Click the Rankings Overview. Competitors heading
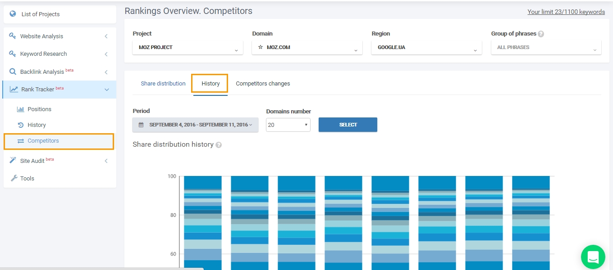Image resolution: width=613 pixels, height=270 pixels. (x=188, y=11)
